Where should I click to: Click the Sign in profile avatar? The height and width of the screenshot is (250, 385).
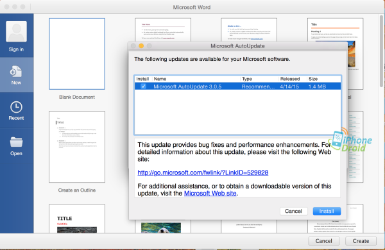coord(16,31)
